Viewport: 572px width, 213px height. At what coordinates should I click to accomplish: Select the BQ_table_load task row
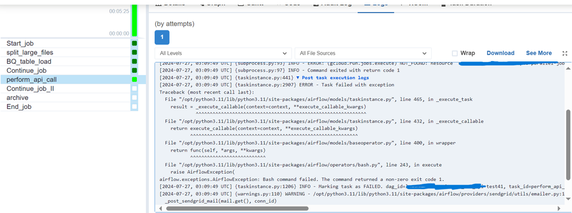pyautogui.click(x=73, y=62)
